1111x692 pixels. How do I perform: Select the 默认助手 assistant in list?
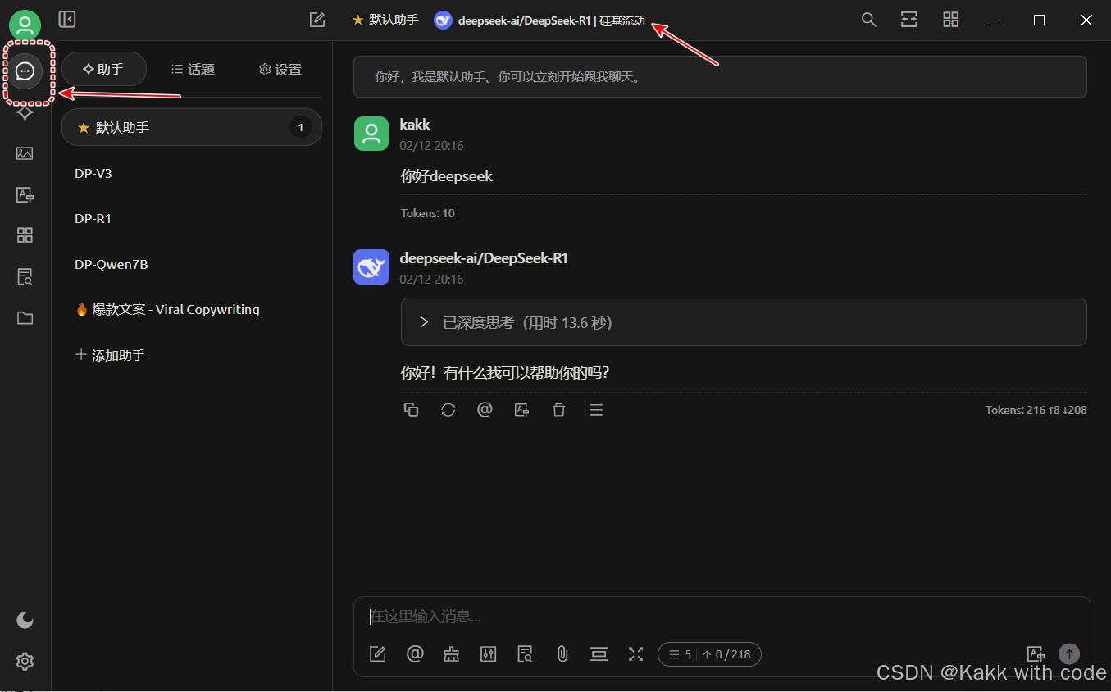[x=192, y=128]
